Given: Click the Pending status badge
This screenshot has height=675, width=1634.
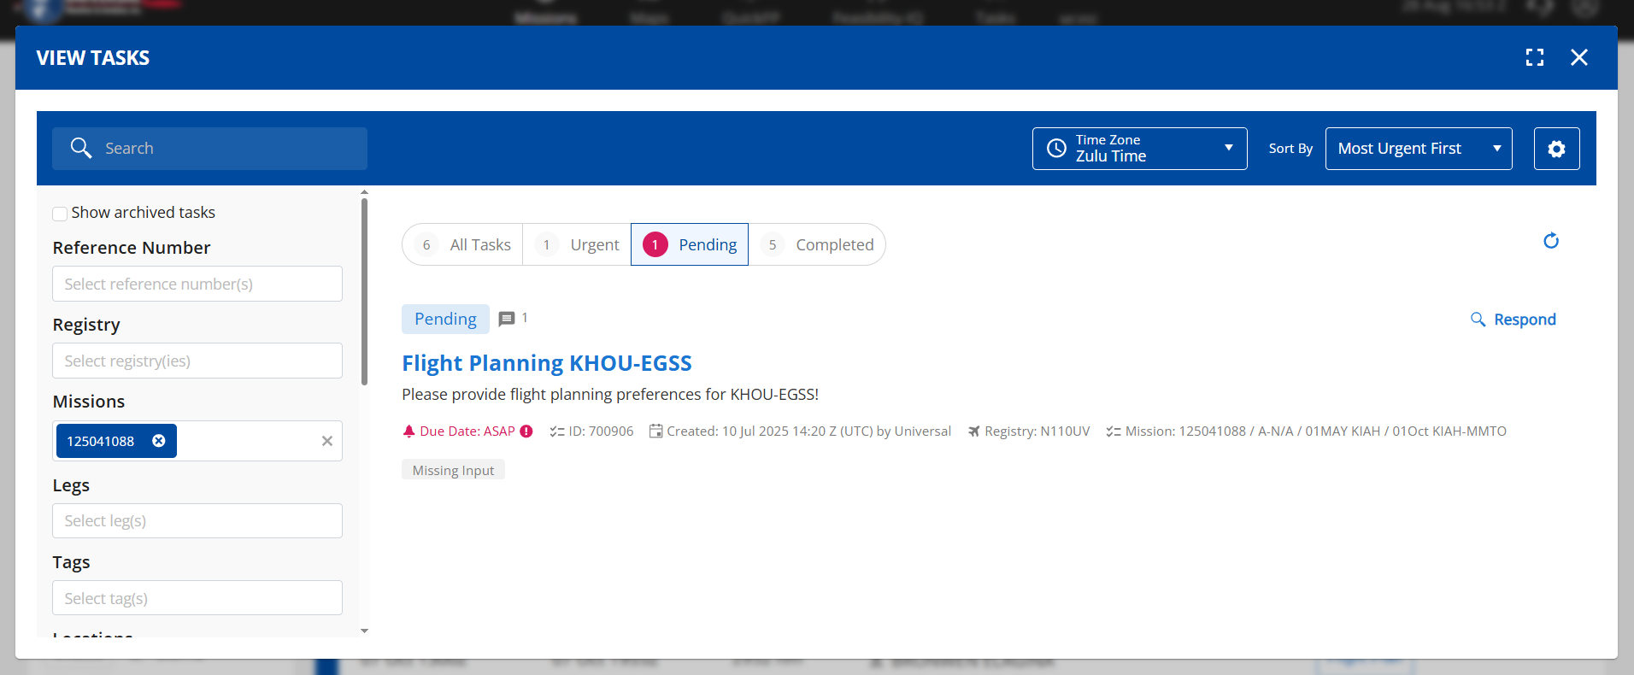Looking at the screenshot, I should [x=445, y=319].
